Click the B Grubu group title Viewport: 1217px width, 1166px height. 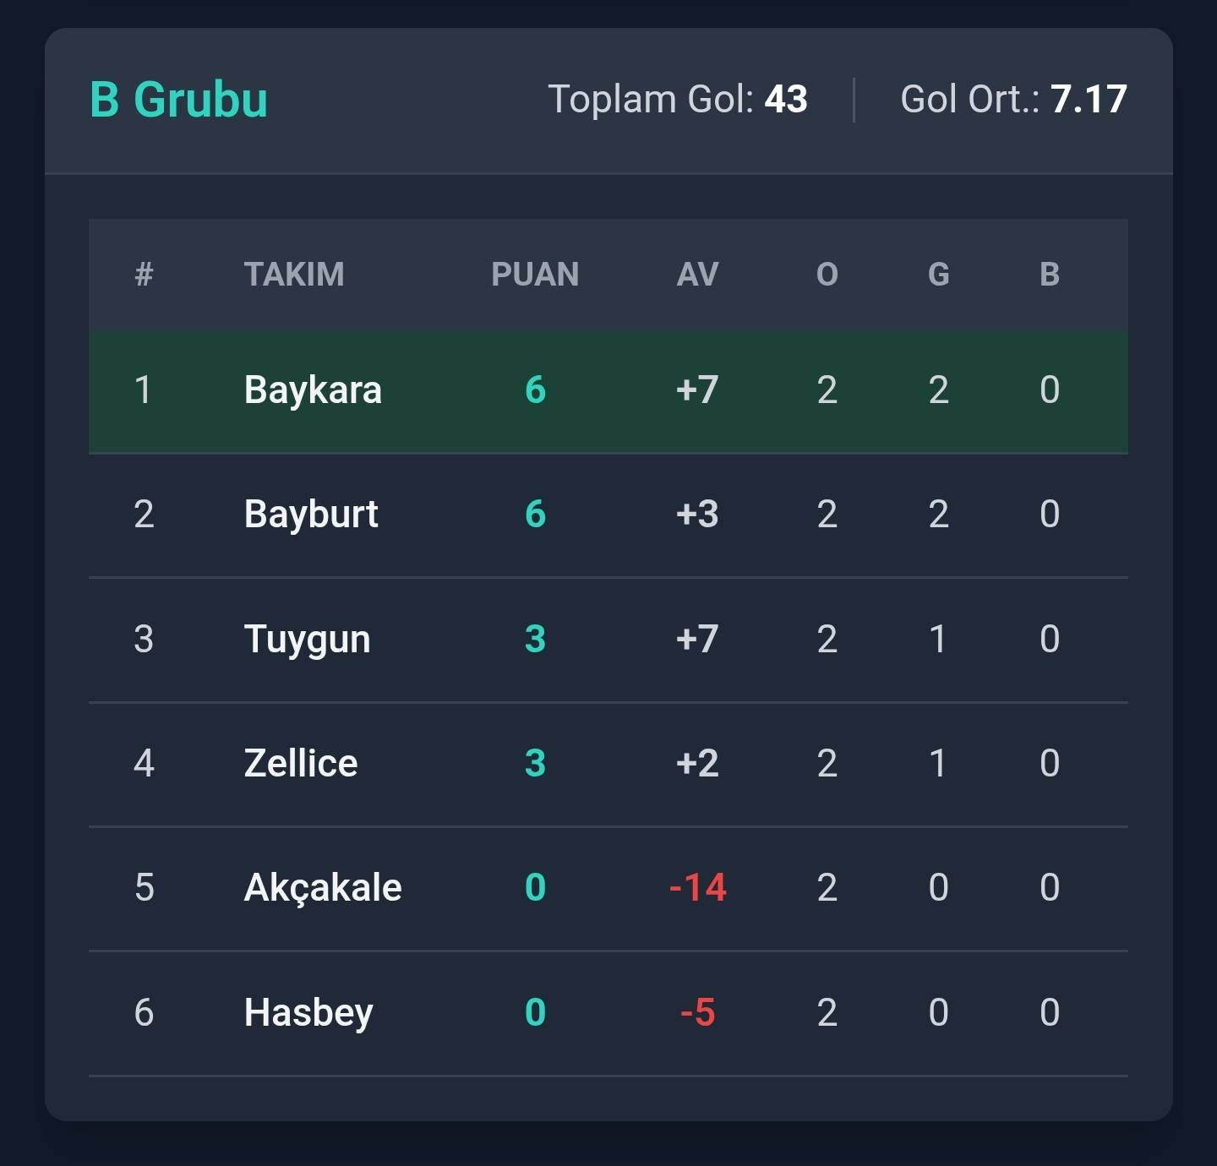[178, 100]
